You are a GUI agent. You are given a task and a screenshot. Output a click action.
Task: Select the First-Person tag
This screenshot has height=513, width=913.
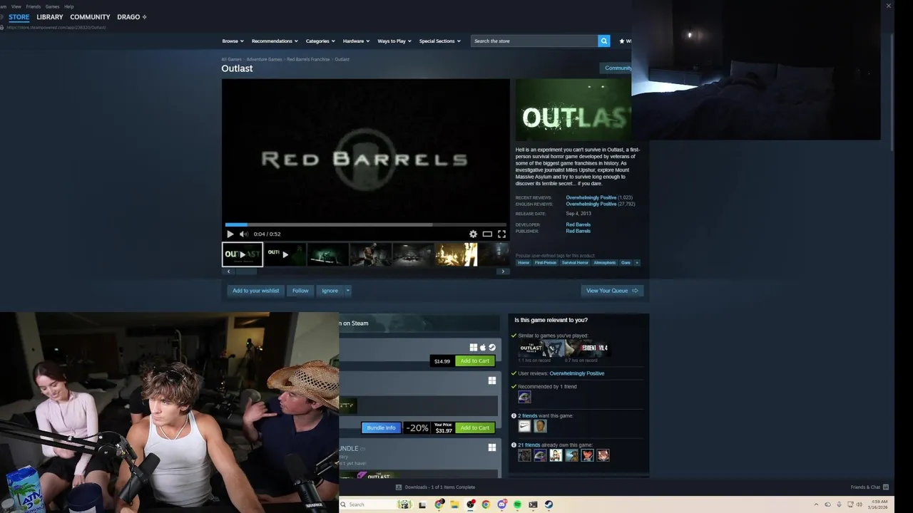(546, 263)
